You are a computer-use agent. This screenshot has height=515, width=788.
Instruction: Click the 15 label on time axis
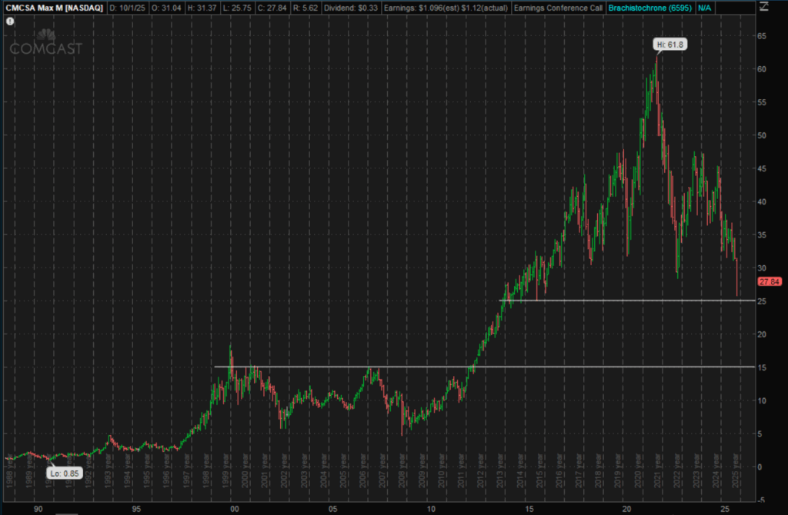[x=530, y=508]
